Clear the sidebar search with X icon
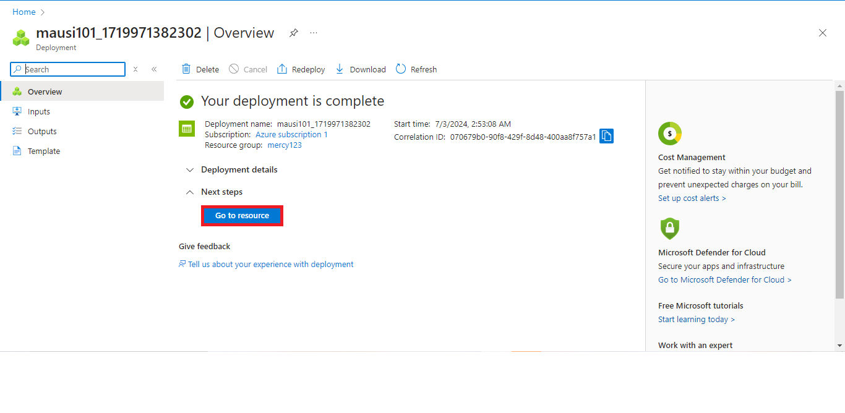Screen dimensions: 845x413 click(x=135, y=69)
